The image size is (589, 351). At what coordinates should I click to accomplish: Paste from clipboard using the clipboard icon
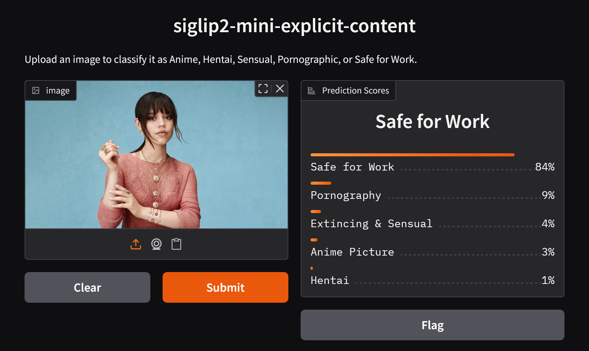pyautogui.click(x=176, y=244)
